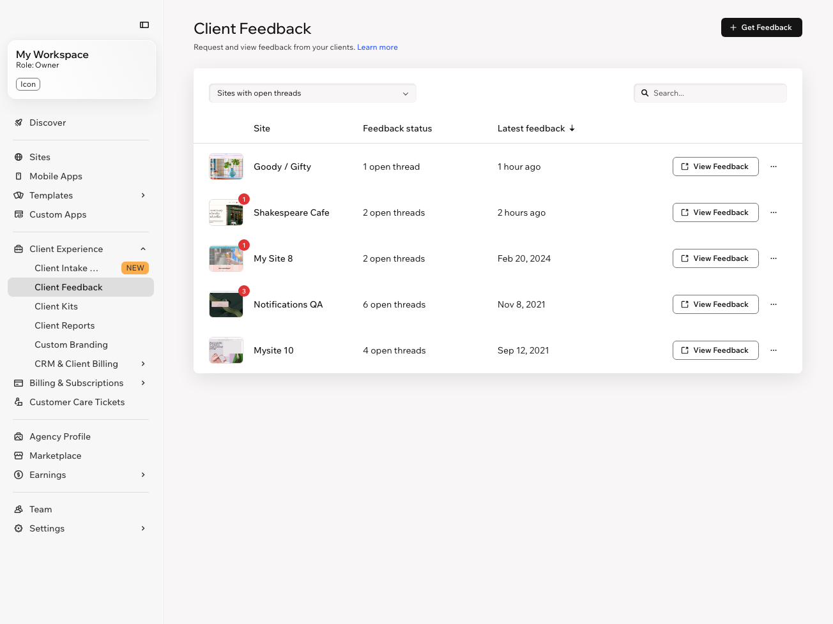Follow the Learn more link

378,47
